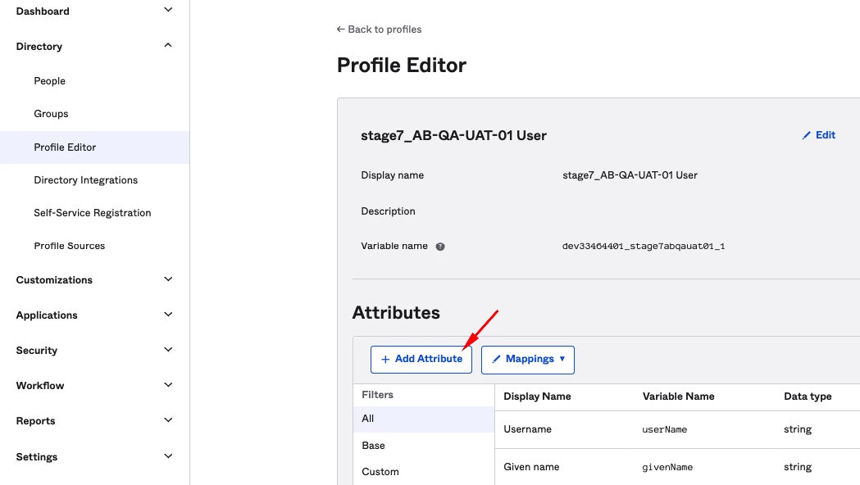Open Profile Sources page
The width and height of the screenshot is (860, 485).
tap(70, 246)
